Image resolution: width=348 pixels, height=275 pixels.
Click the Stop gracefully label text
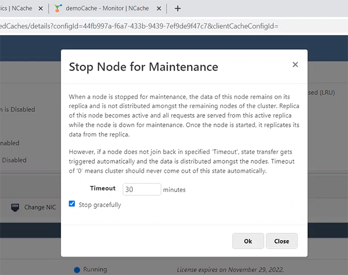click(100, 205)
